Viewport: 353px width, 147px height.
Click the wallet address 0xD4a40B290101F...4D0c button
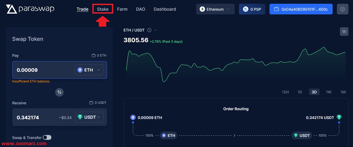pos(301,9)
